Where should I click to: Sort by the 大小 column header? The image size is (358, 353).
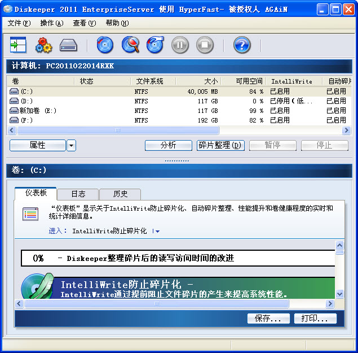click(198, 81)
